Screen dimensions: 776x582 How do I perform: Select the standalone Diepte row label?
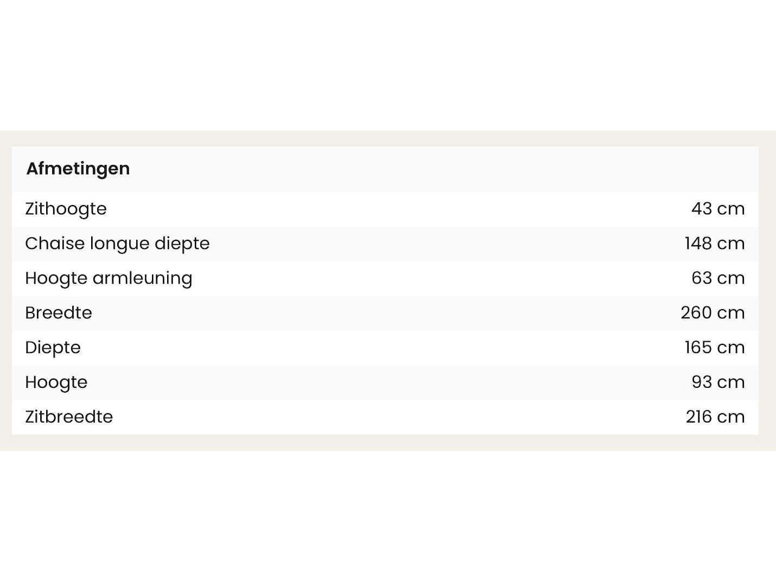pos(53,348)
